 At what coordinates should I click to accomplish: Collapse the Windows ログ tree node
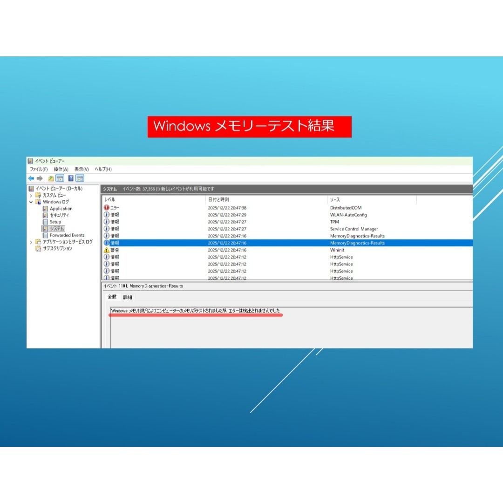(x=30, y=202)
